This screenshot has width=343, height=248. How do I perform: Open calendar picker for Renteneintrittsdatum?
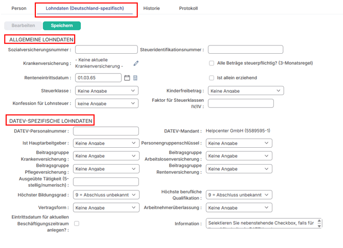coord(127,78)
